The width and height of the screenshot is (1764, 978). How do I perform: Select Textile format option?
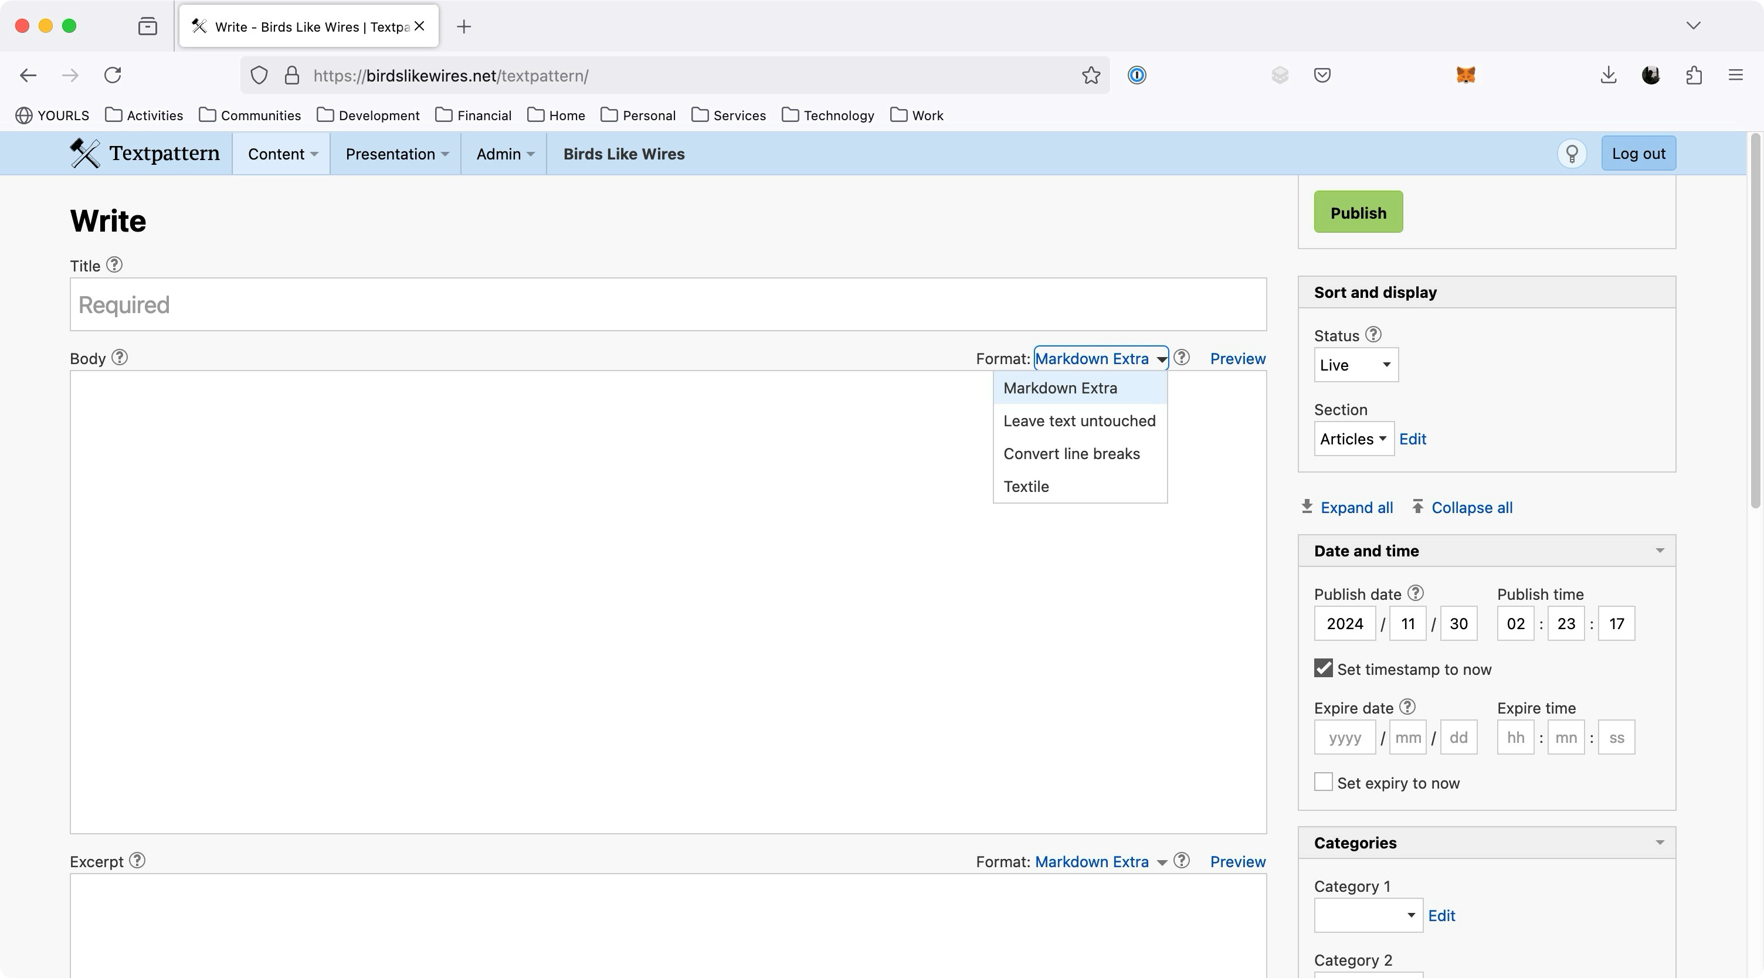(1080, 486)
